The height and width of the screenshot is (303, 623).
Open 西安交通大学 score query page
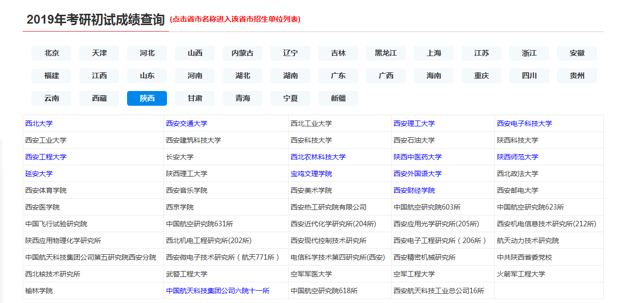click(187, 123)
